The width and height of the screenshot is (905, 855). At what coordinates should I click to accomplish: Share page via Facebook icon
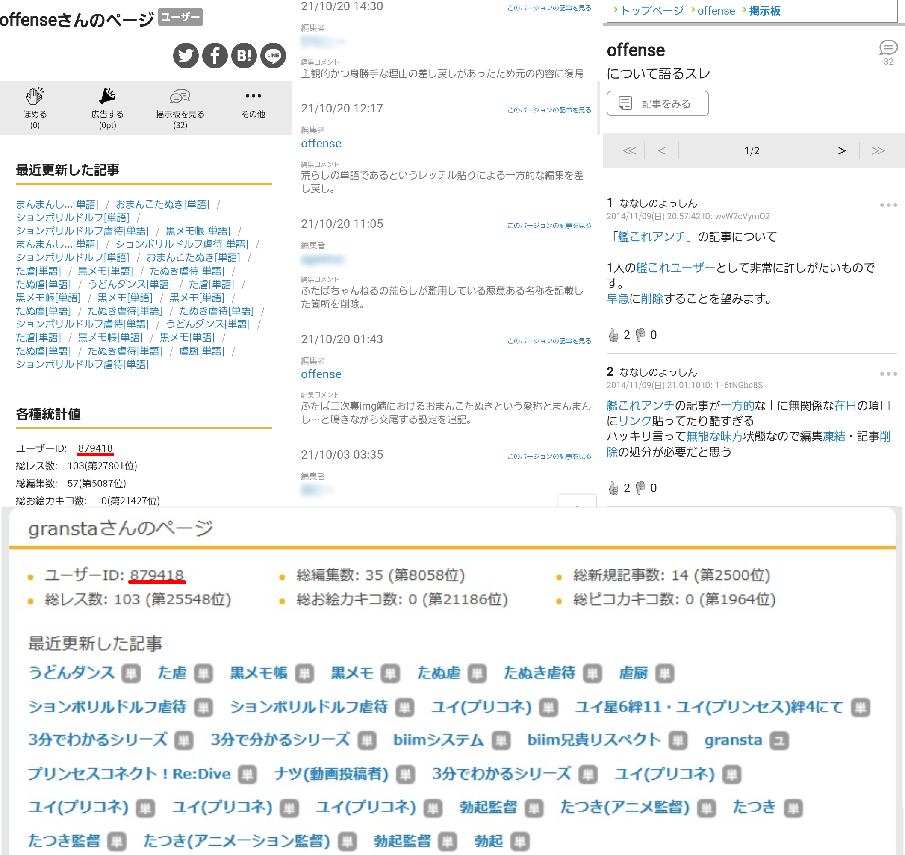[215, 56]
